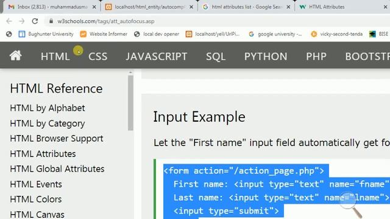Open HTML Browser Support in the sidebar
Image resolution: width=390 pixels, height=219 pixels.
pos(57,139)
